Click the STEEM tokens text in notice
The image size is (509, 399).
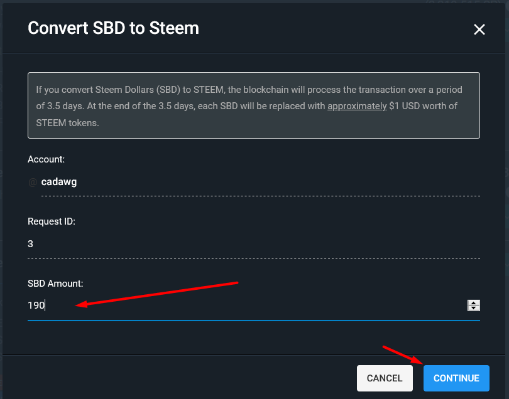(67, 123)
